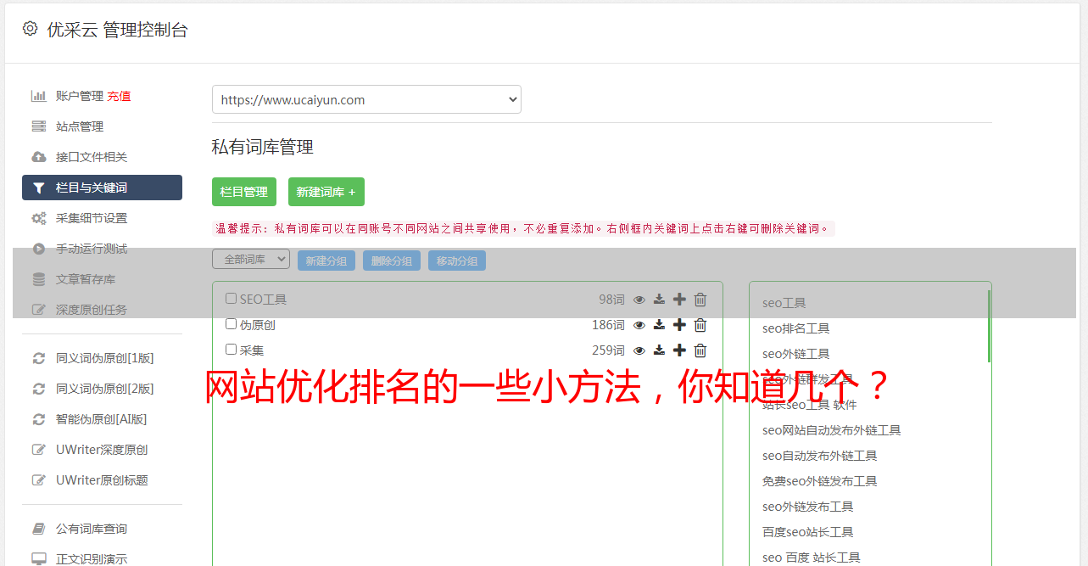Add keywords to 伪原创 library
Image resolution: width=1088 pixels, height=566 pixels.
coord(679,325)
